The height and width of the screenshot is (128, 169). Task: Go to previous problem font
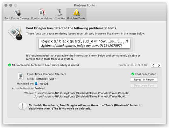153,65
